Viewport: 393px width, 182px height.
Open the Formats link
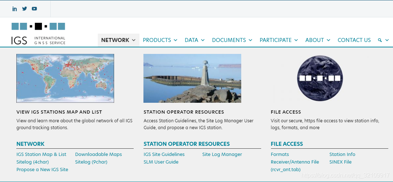coord(280,155)
